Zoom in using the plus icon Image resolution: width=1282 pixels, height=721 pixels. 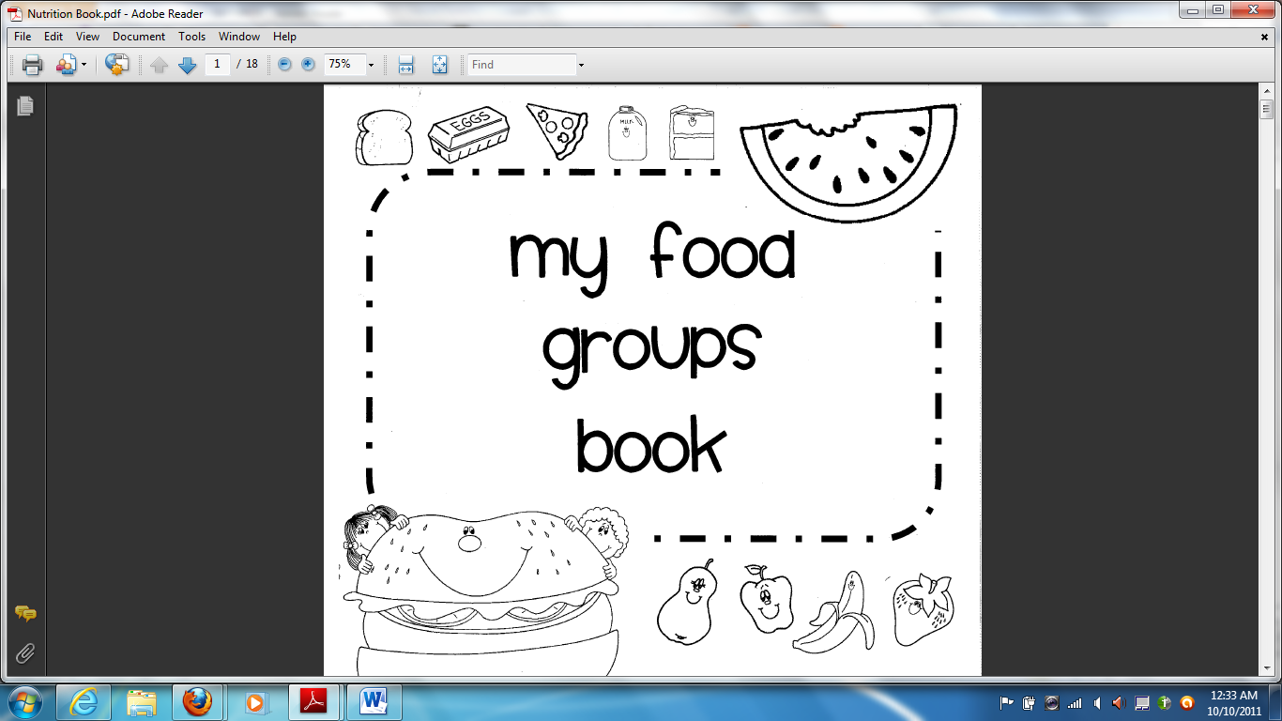pyautogui.click(x=307, y=65)
